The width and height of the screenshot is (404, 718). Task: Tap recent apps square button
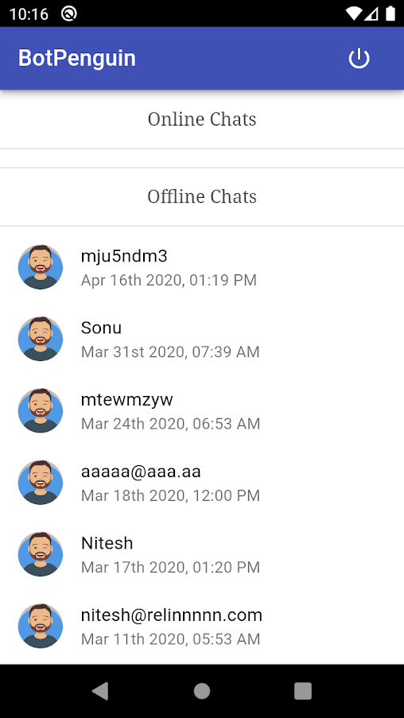(x=303, y=691)
